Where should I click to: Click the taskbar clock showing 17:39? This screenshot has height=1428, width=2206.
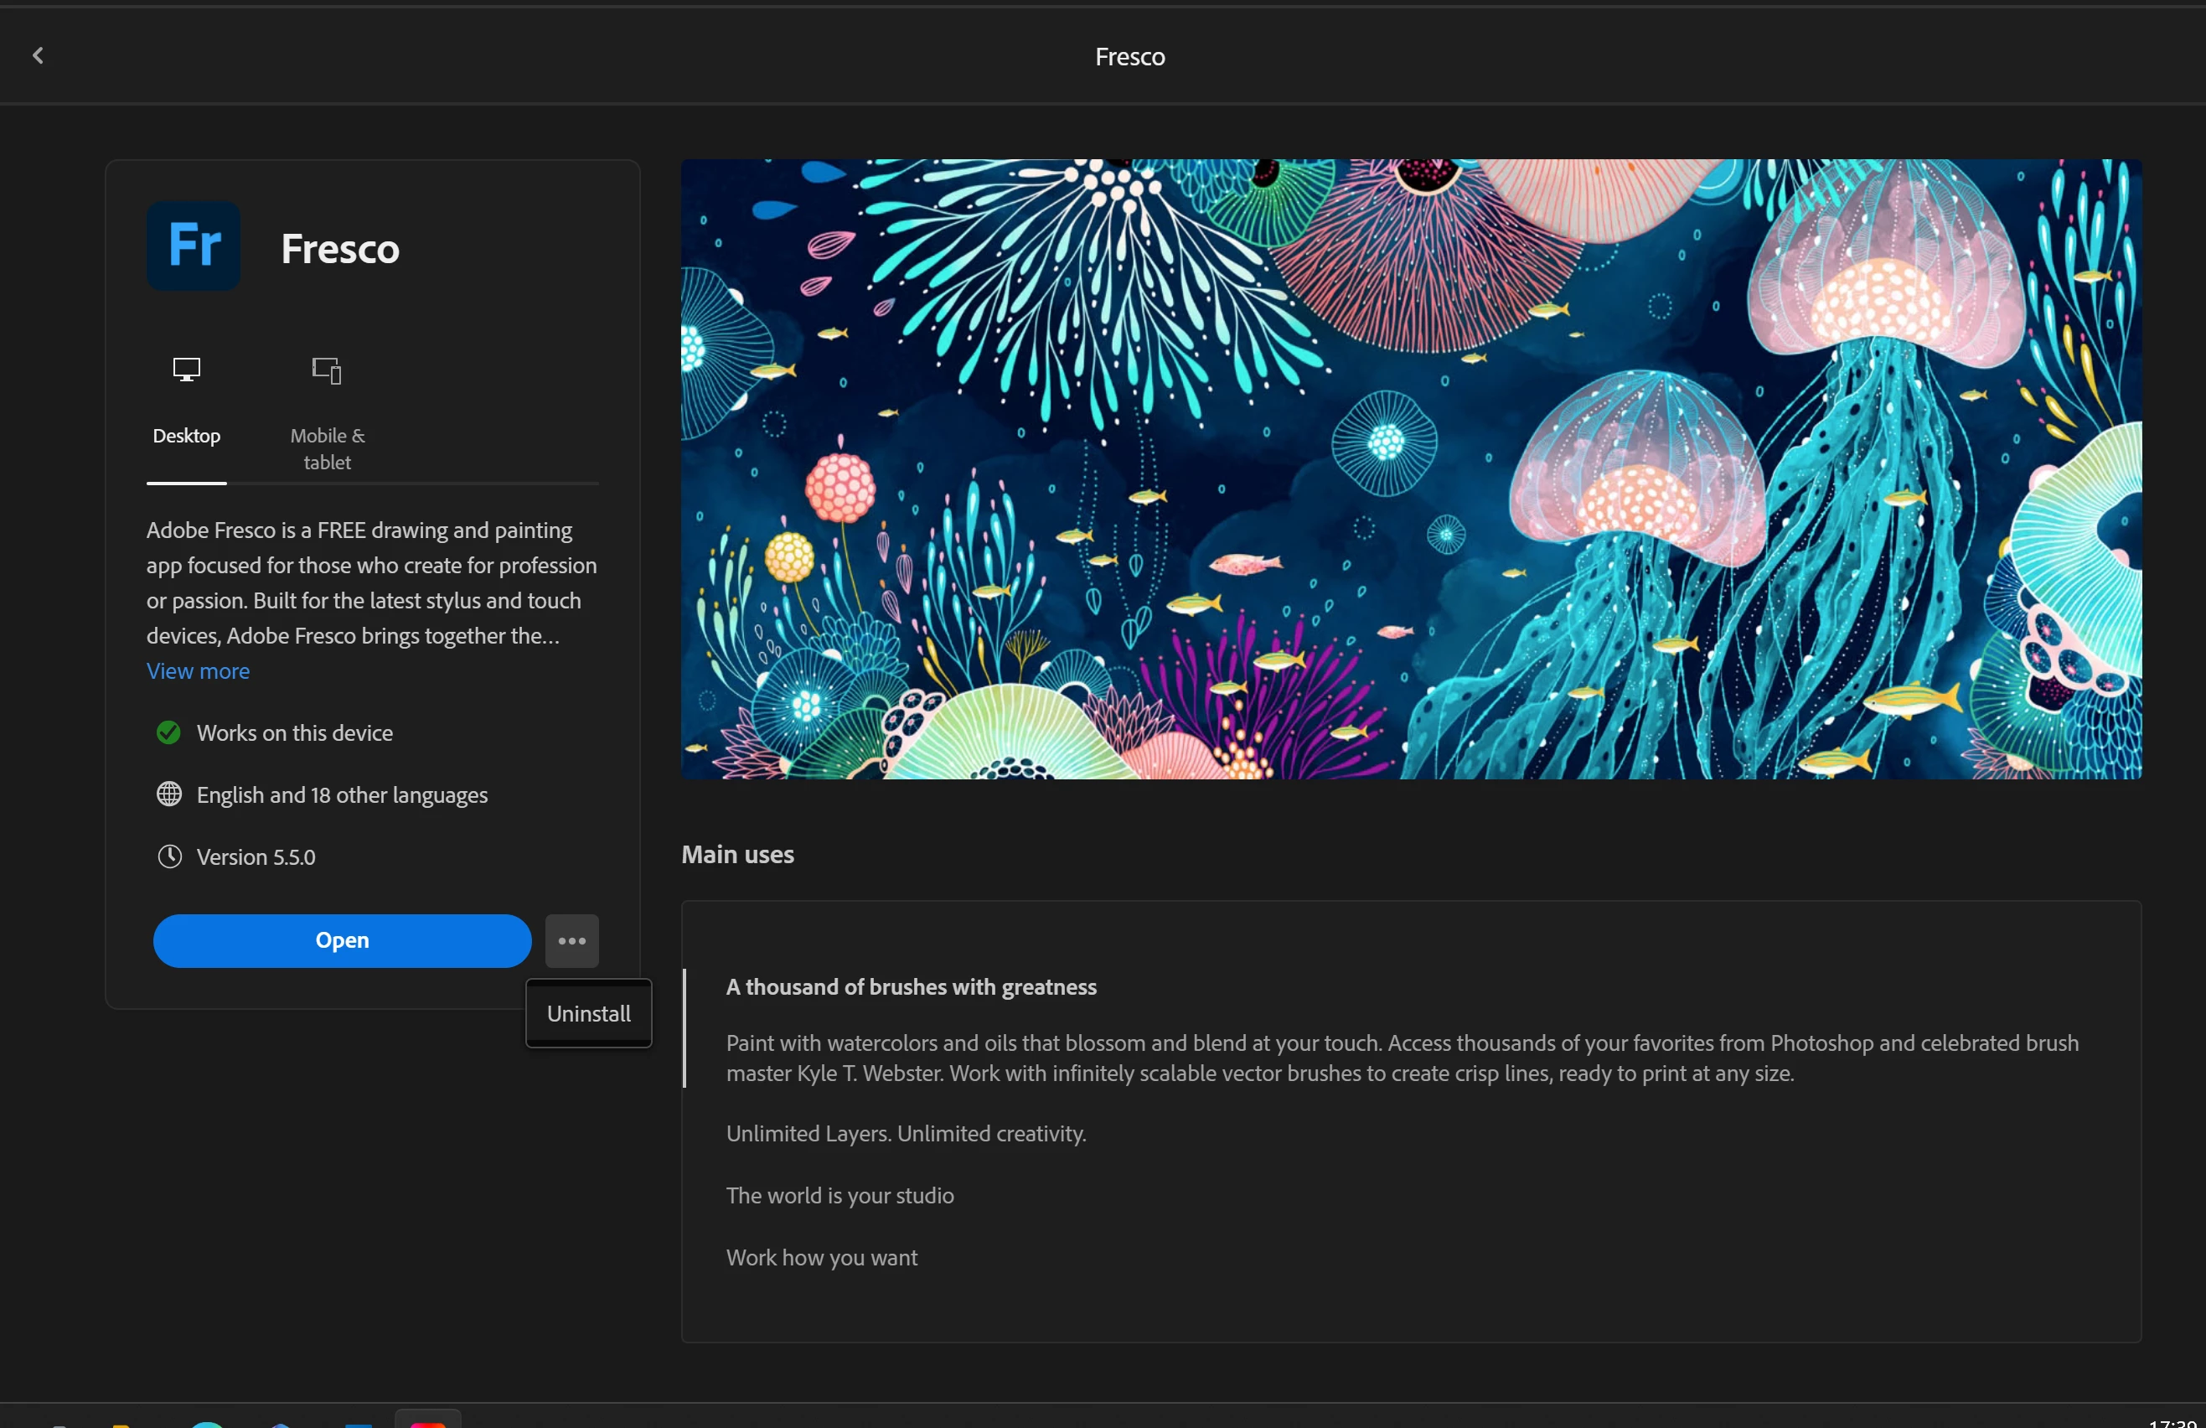tap(2172, 1421)
